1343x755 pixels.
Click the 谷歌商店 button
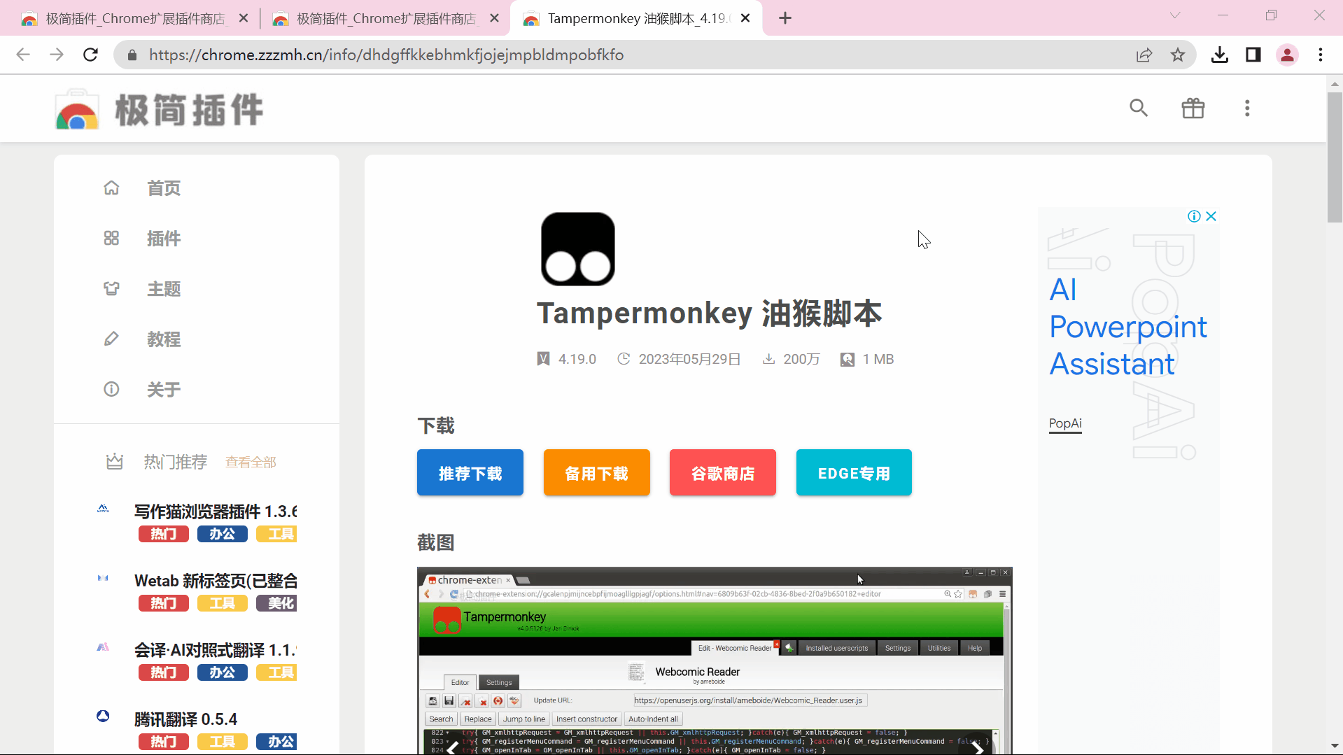click(723, 473)
